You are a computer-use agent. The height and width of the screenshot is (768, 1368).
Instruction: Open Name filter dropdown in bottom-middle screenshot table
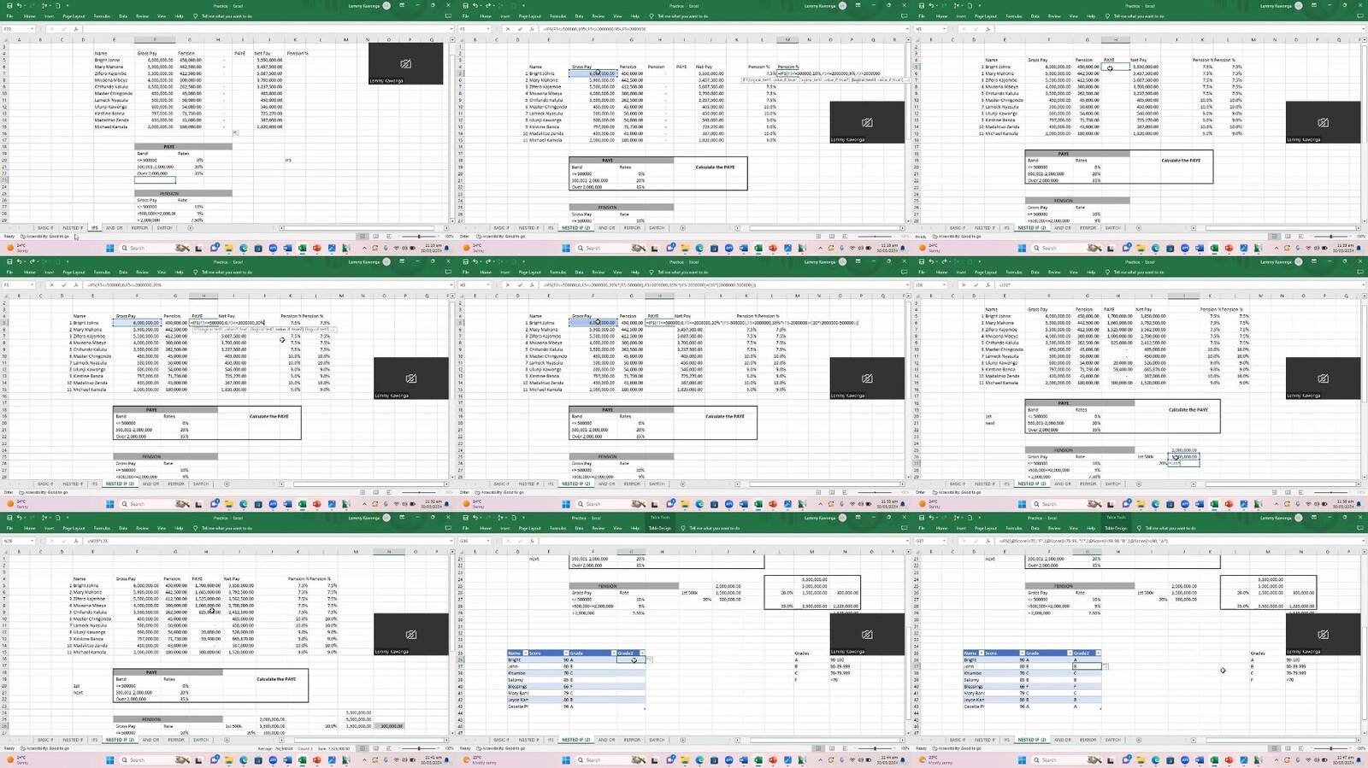pyautogui.click(x=525, y=653)
